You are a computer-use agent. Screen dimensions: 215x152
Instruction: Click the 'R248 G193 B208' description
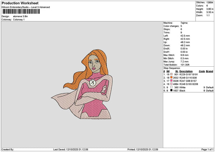pos(188,84)
